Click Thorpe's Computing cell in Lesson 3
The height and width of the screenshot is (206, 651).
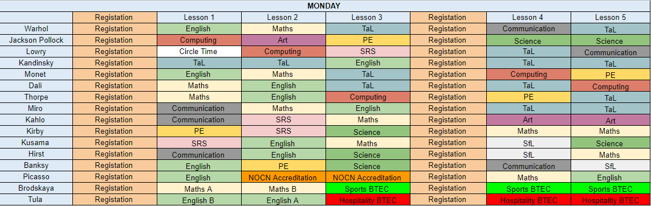pos(368,97)
